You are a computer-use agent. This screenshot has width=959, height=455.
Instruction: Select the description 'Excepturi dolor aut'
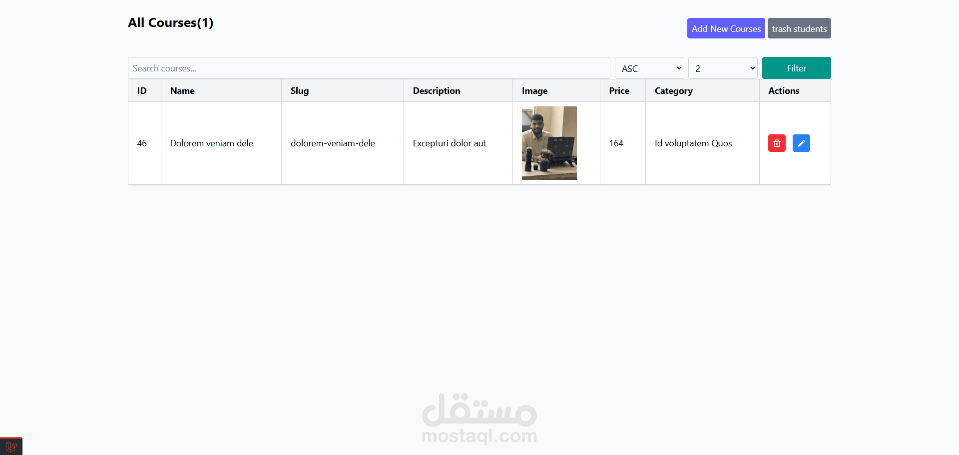click(x=450, y=143)
